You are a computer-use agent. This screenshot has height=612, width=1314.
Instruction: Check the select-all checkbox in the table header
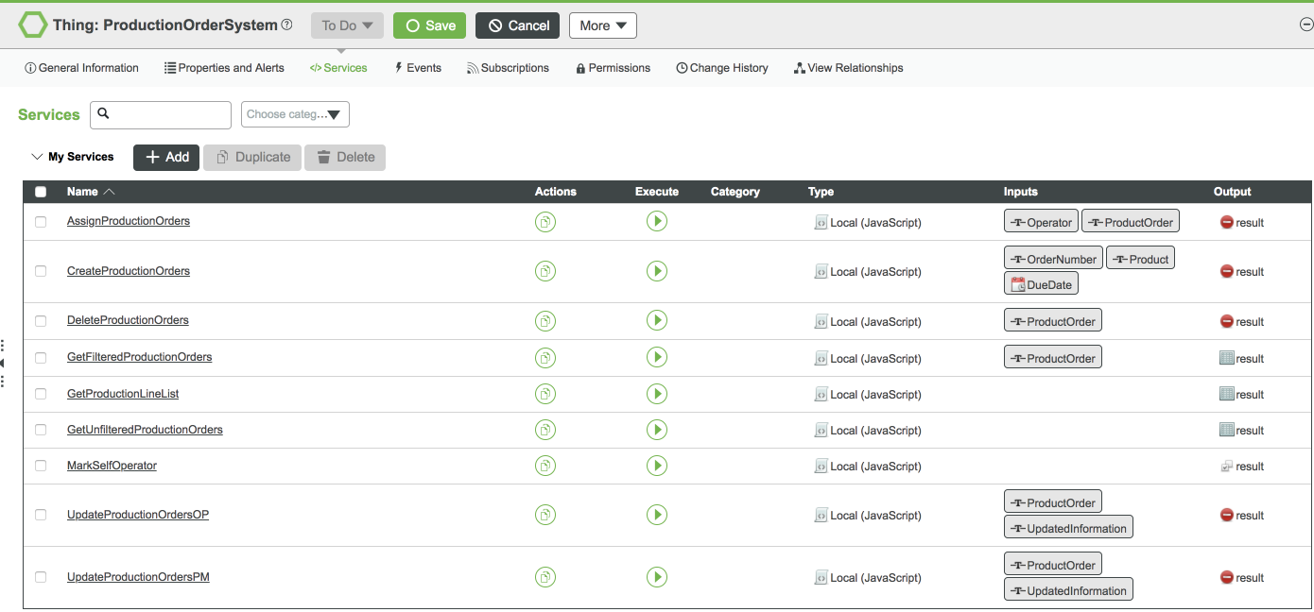40,191
